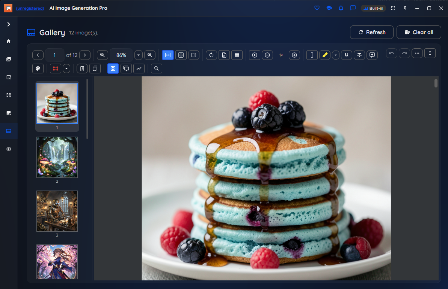Open the graduation cap tutorials icon

[x=329, y=8]
